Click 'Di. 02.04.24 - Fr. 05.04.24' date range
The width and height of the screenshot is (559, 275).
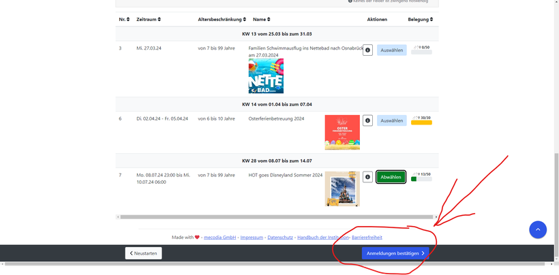(x=162, y=118)
